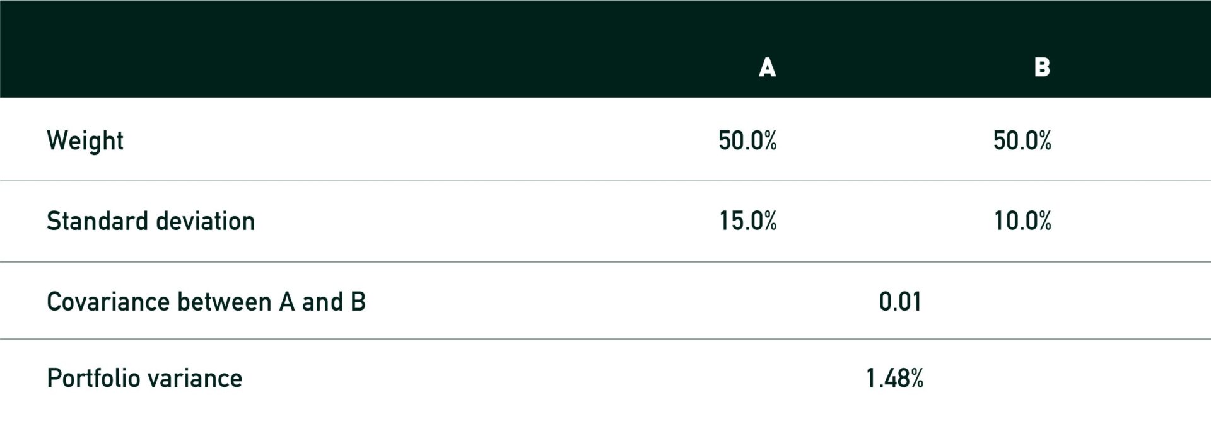
Task: Select the 10.0% standard deviation value
Action: (1023, 221)
